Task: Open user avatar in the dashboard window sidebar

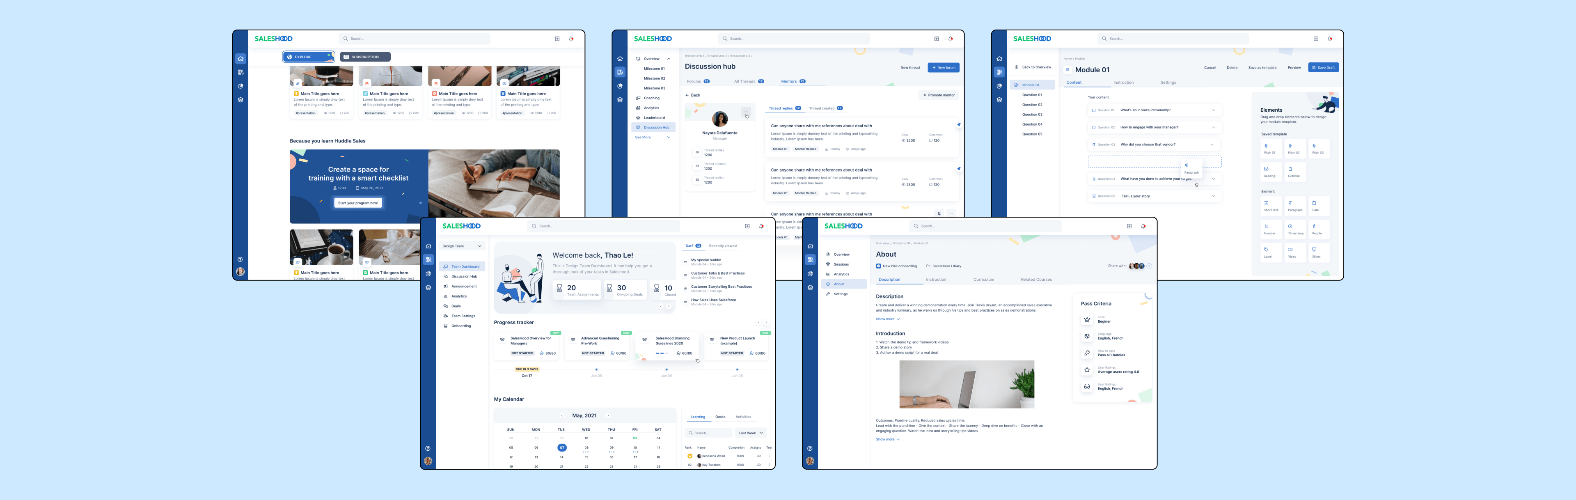Action: [428, 461]
